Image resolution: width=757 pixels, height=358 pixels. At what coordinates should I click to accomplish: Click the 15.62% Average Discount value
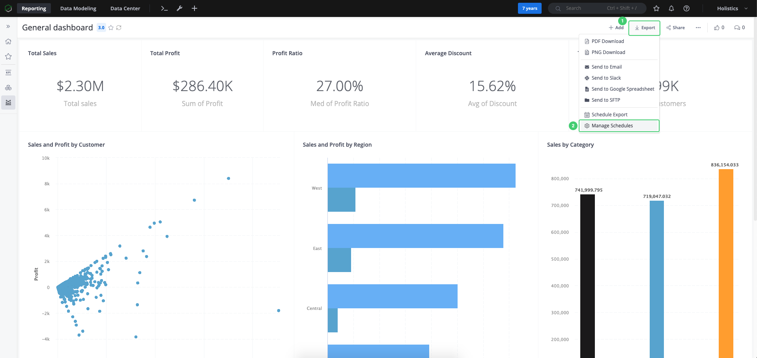pos(492,86)
